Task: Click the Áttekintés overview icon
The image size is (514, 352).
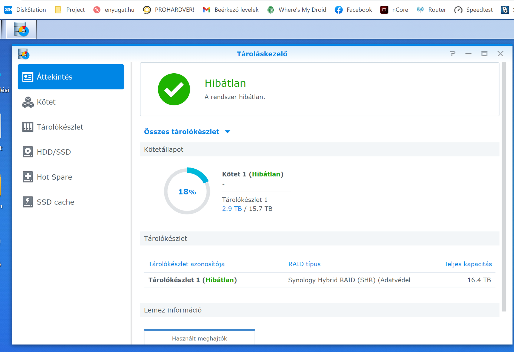Action: point(28,77)
